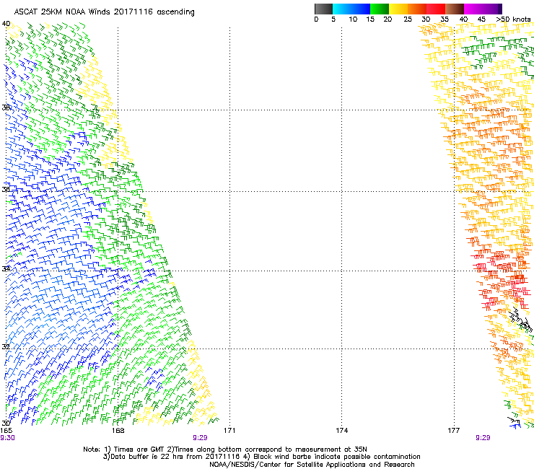Screen dimensions: 534x469
Task: Click the purple time stamp '9:30'
Action: (x=7, y=438)
